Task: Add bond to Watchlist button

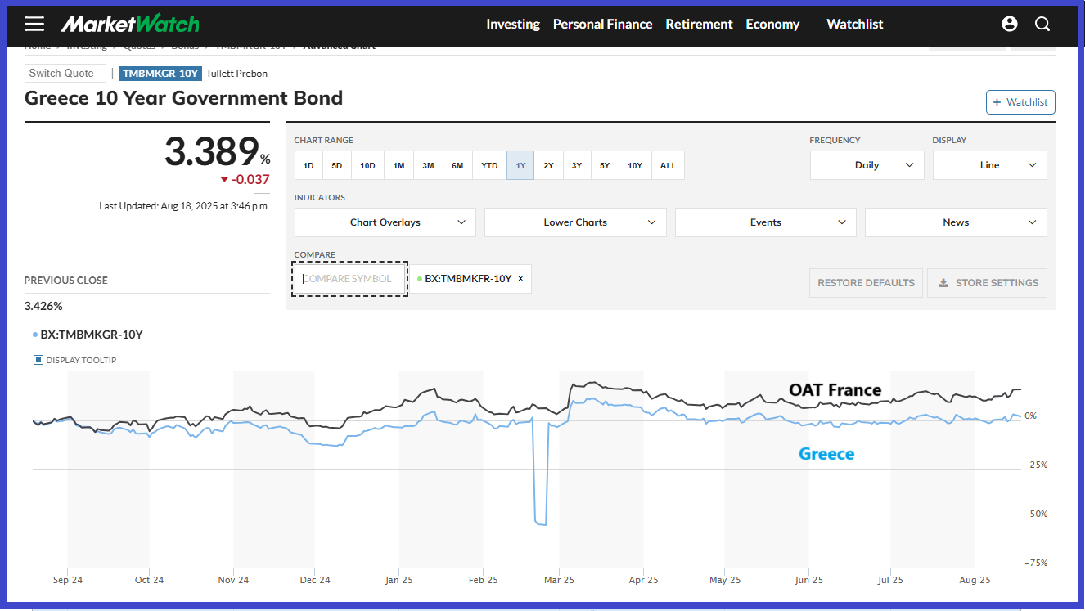Action: tap(1020, 102)
